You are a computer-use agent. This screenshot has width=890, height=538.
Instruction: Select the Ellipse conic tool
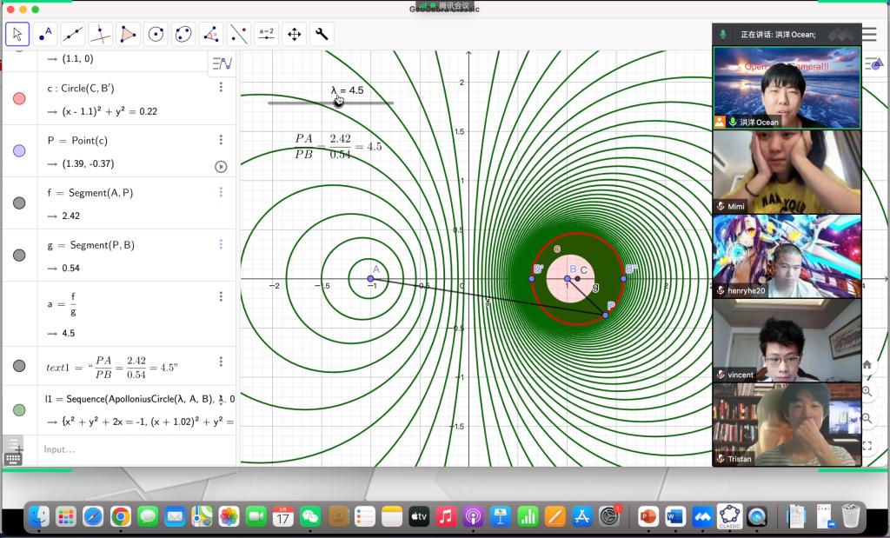[183, 35]
